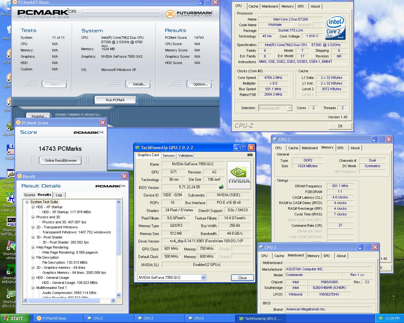
Task: Open the GPU selection dropdown in GPU-Z
Action: [203, 278]
